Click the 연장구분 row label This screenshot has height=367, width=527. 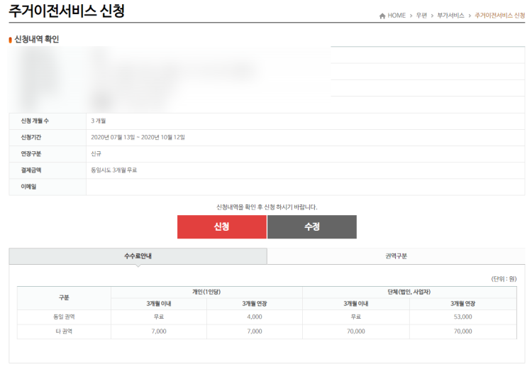31,154
